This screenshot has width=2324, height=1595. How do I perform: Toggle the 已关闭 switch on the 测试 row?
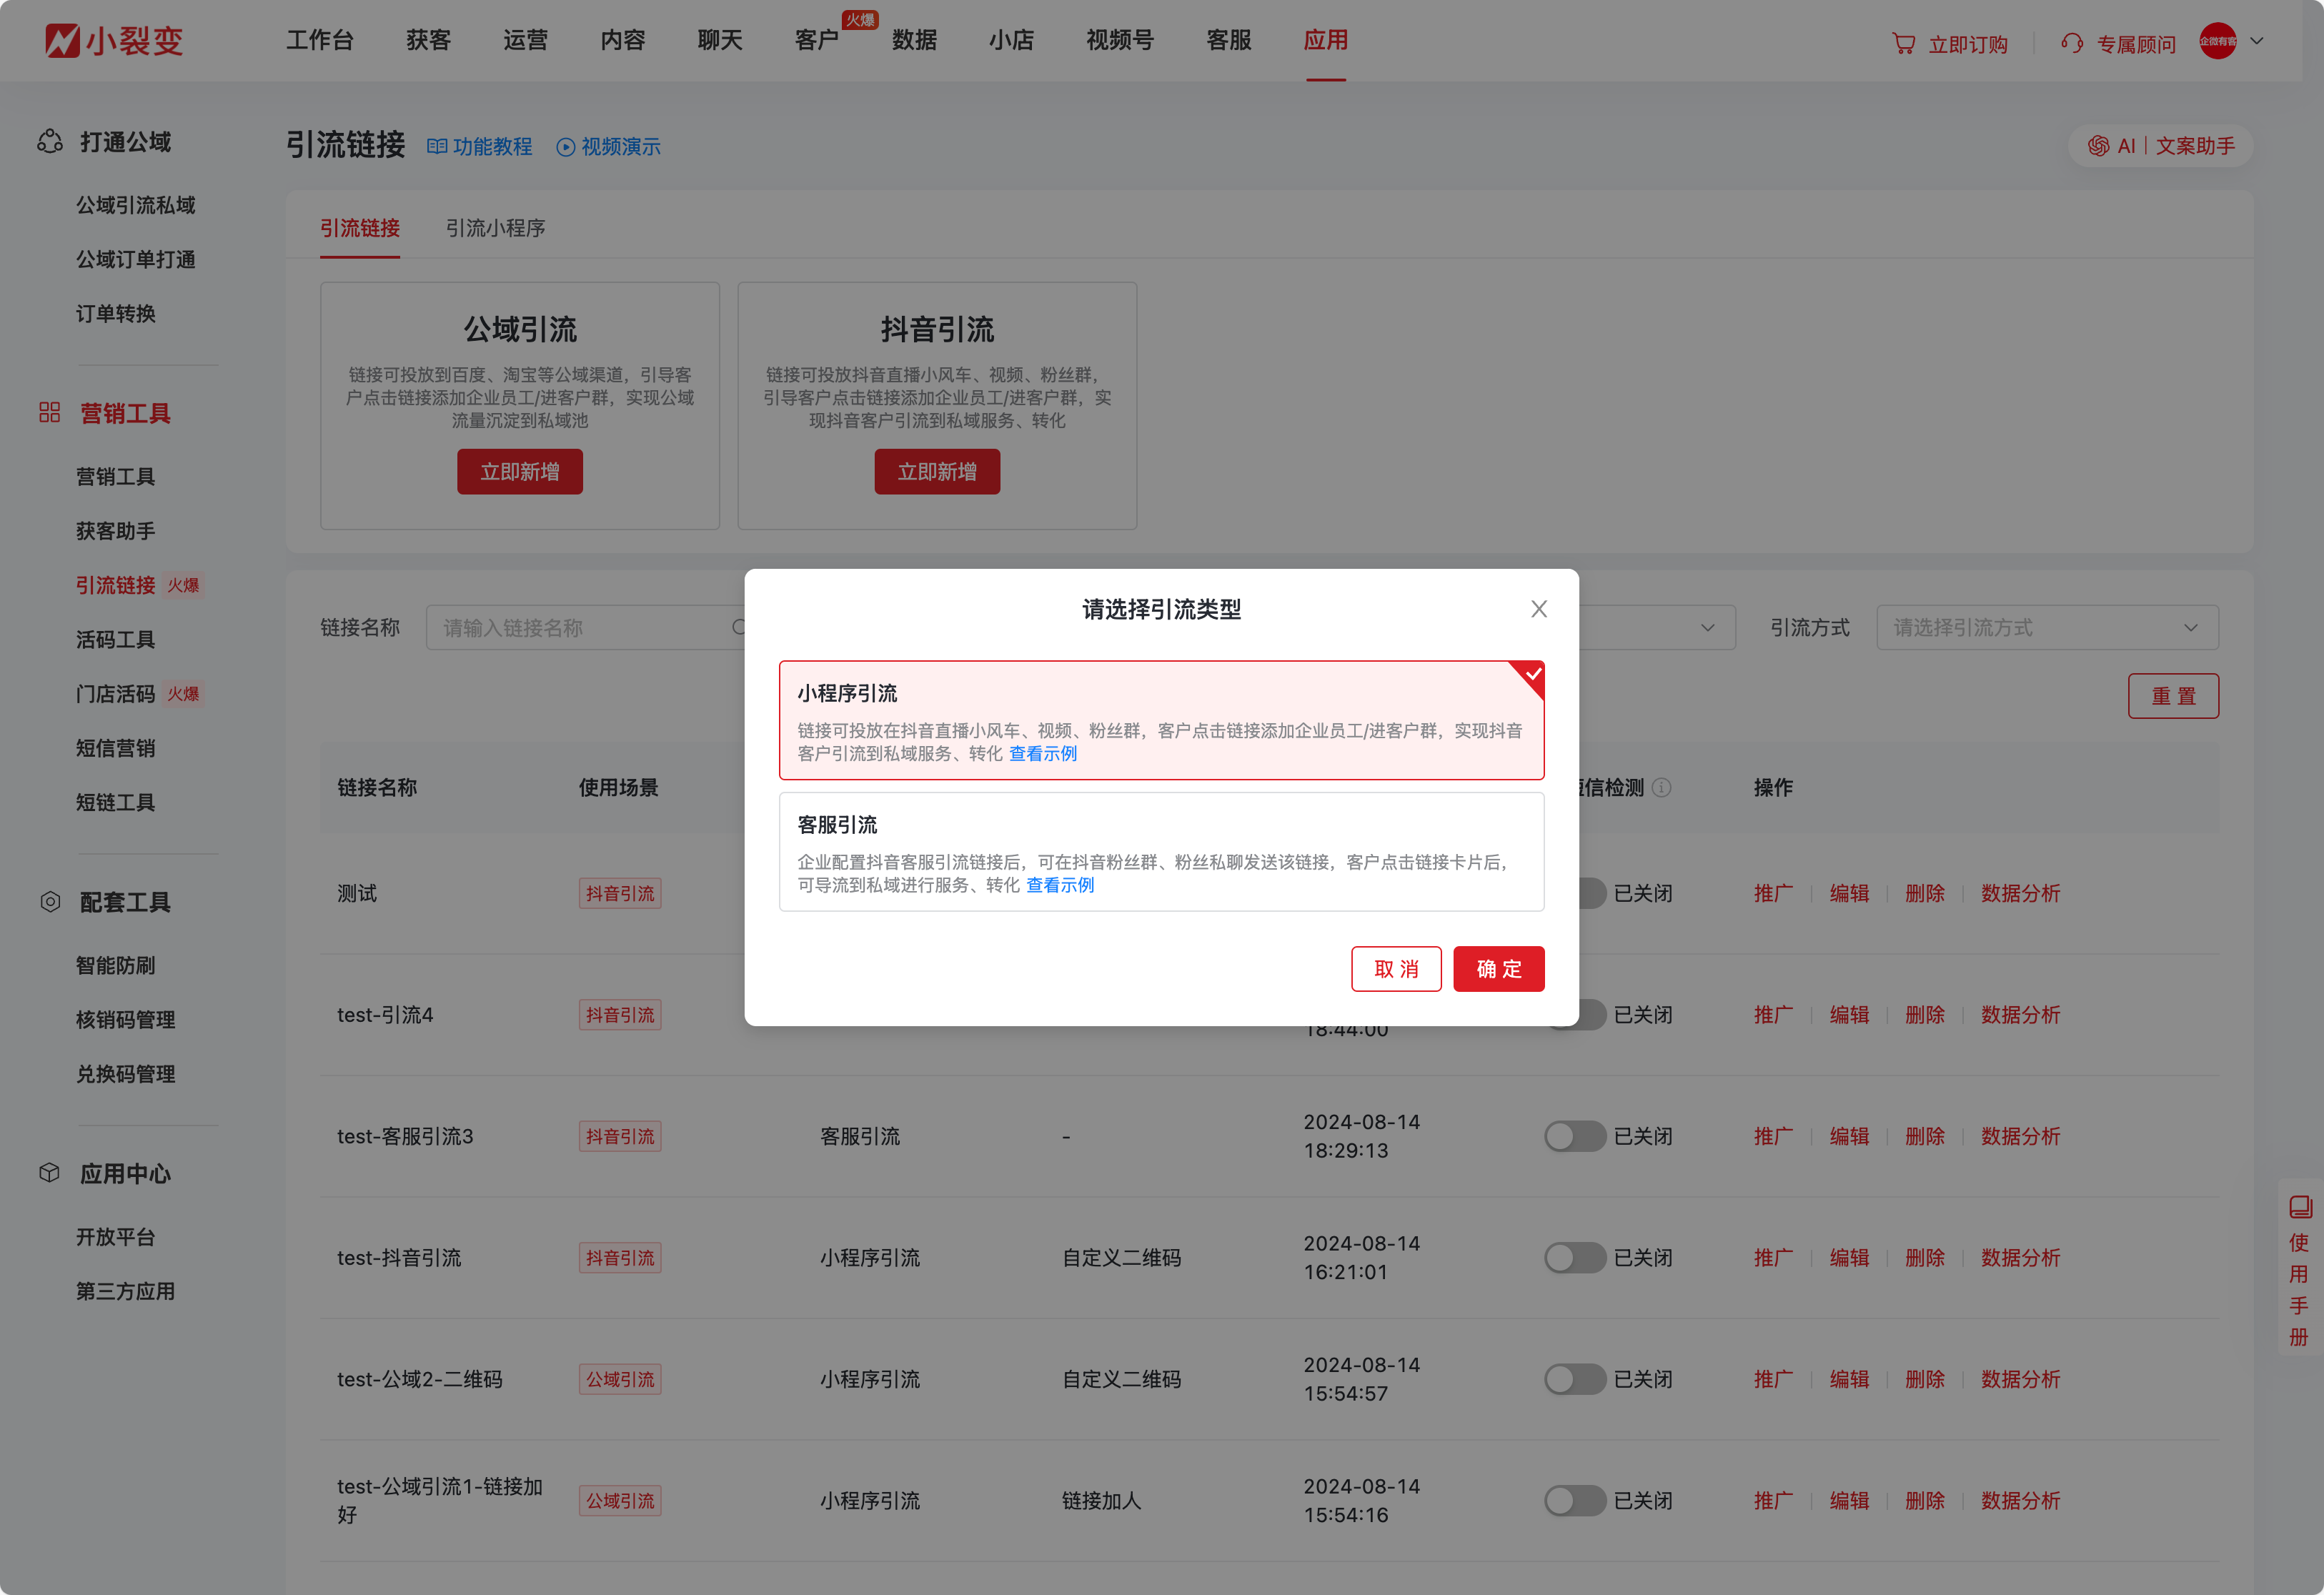click(x=1574, y=892)
